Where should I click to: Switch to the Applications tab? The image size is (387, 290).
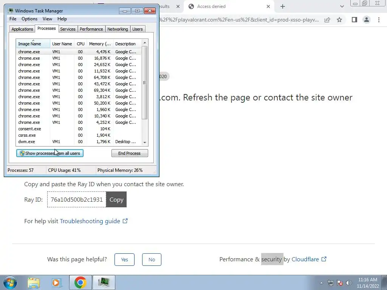[22, 29]
